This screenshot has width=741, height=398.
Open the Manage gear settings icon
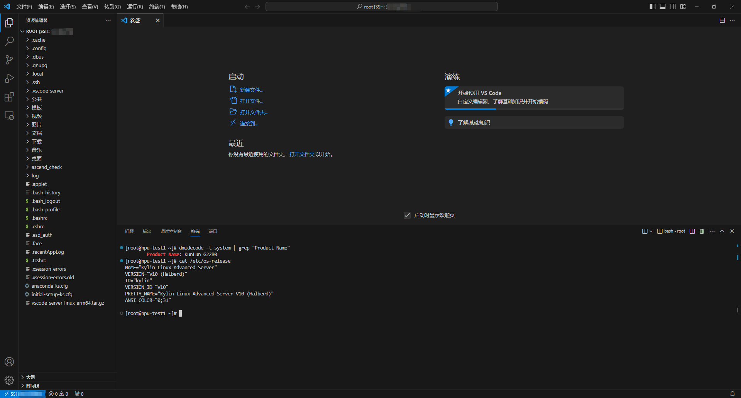tap(9, 380)
